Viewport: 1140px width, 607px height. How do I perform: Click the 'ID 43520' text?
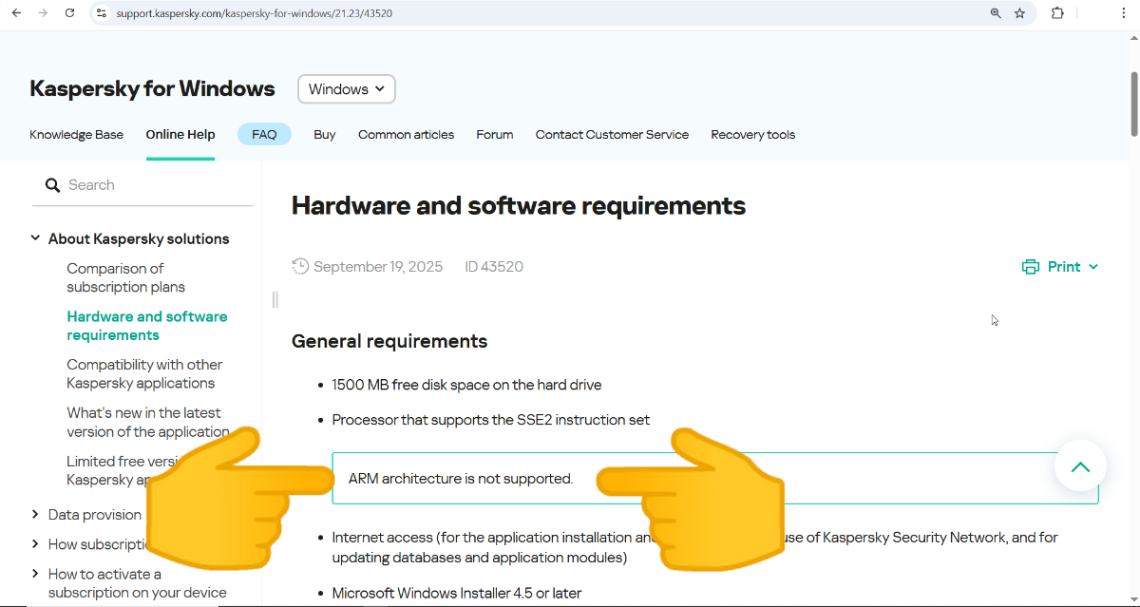click(494, 267)
